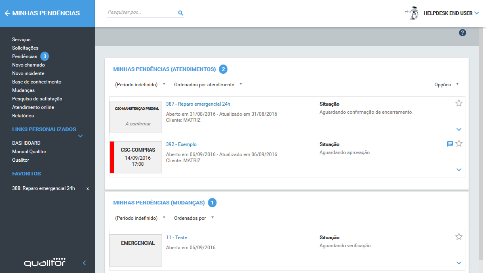The image size is (486, 273).
Task: Open Ordenados por atendimento sort dropdown
Action: tap(208, 85)
